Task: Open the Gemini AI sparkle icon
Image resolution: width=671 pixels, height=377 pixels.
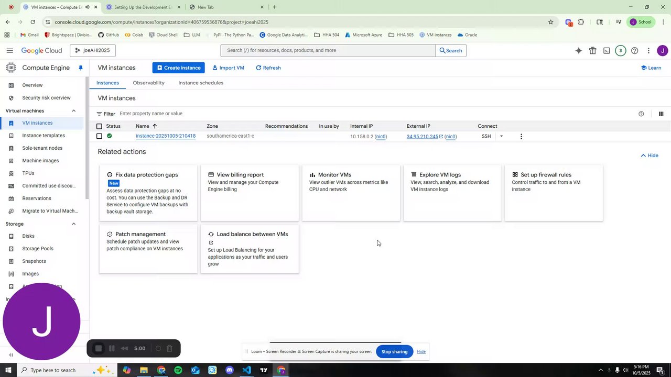Action: (x=579, y=51)
